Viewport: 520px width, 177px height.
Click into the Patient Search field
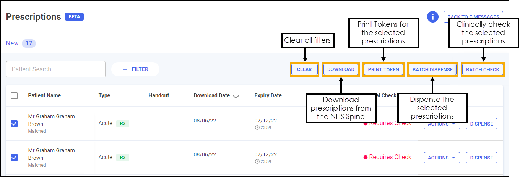point(56,69)
